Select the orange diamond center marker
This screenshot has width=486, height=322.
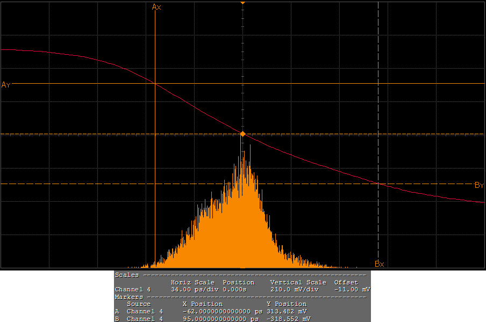click(242, 134)
